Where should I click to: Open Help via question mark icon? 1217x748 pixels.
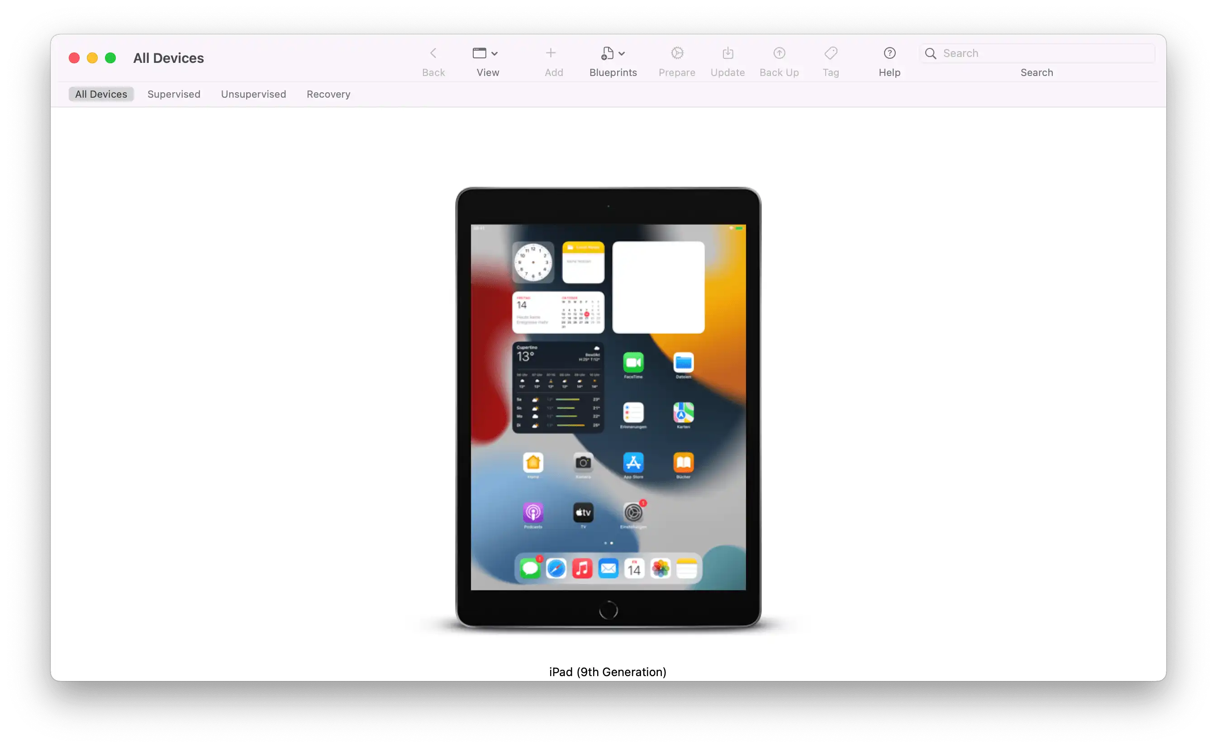[x=889, y=53]
